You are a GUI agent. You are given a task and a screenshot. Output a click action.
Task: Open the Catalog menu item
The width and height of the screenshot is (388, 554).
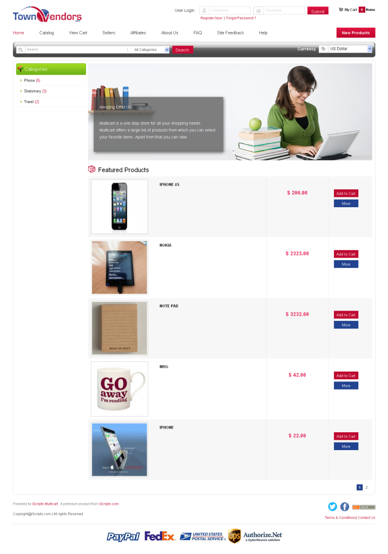click(x=47, y=33)
